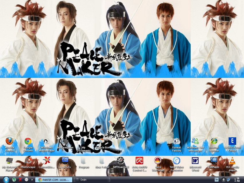Open the Total Video Converter icon
The width and height of the screenshot is (244, 183).
177,164
